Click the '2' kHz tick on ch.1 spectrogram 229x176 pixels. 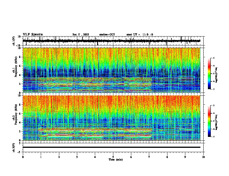point(20,84)
